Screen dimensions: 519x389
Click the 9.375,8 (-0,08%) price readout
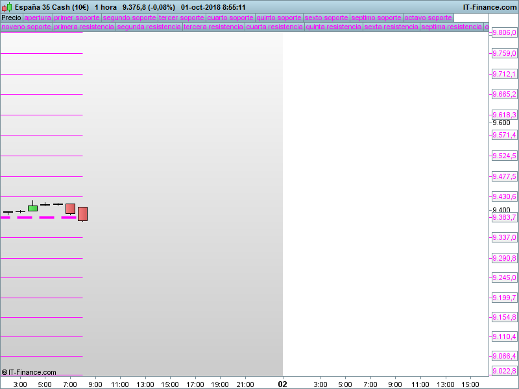(149, 7)
